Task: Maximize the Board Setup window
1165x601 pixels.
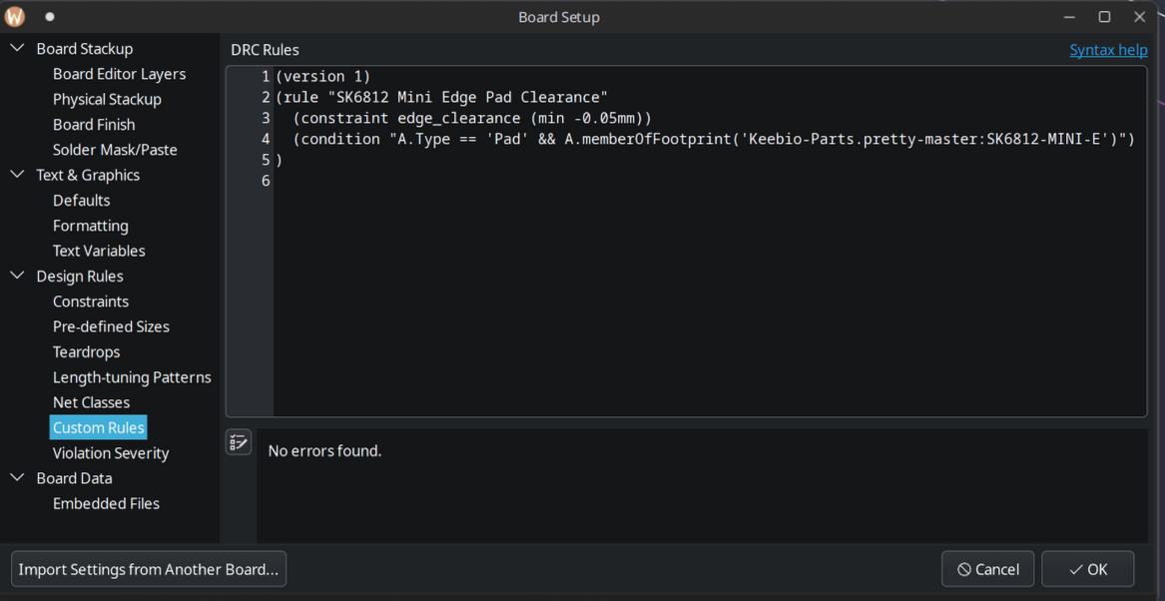Action: 1104,17
